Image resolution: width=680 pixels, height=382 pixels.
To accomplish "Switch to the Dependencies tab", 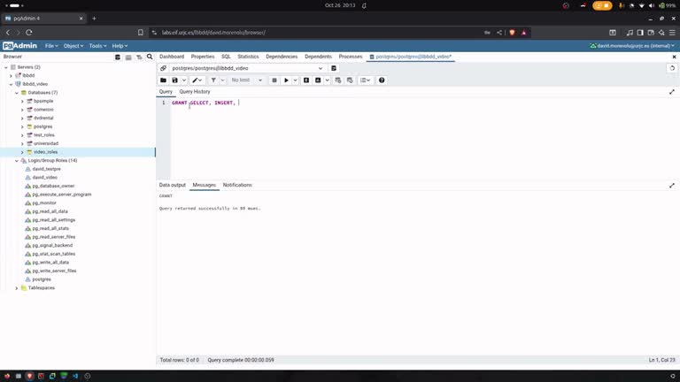I will click(282, 57).
